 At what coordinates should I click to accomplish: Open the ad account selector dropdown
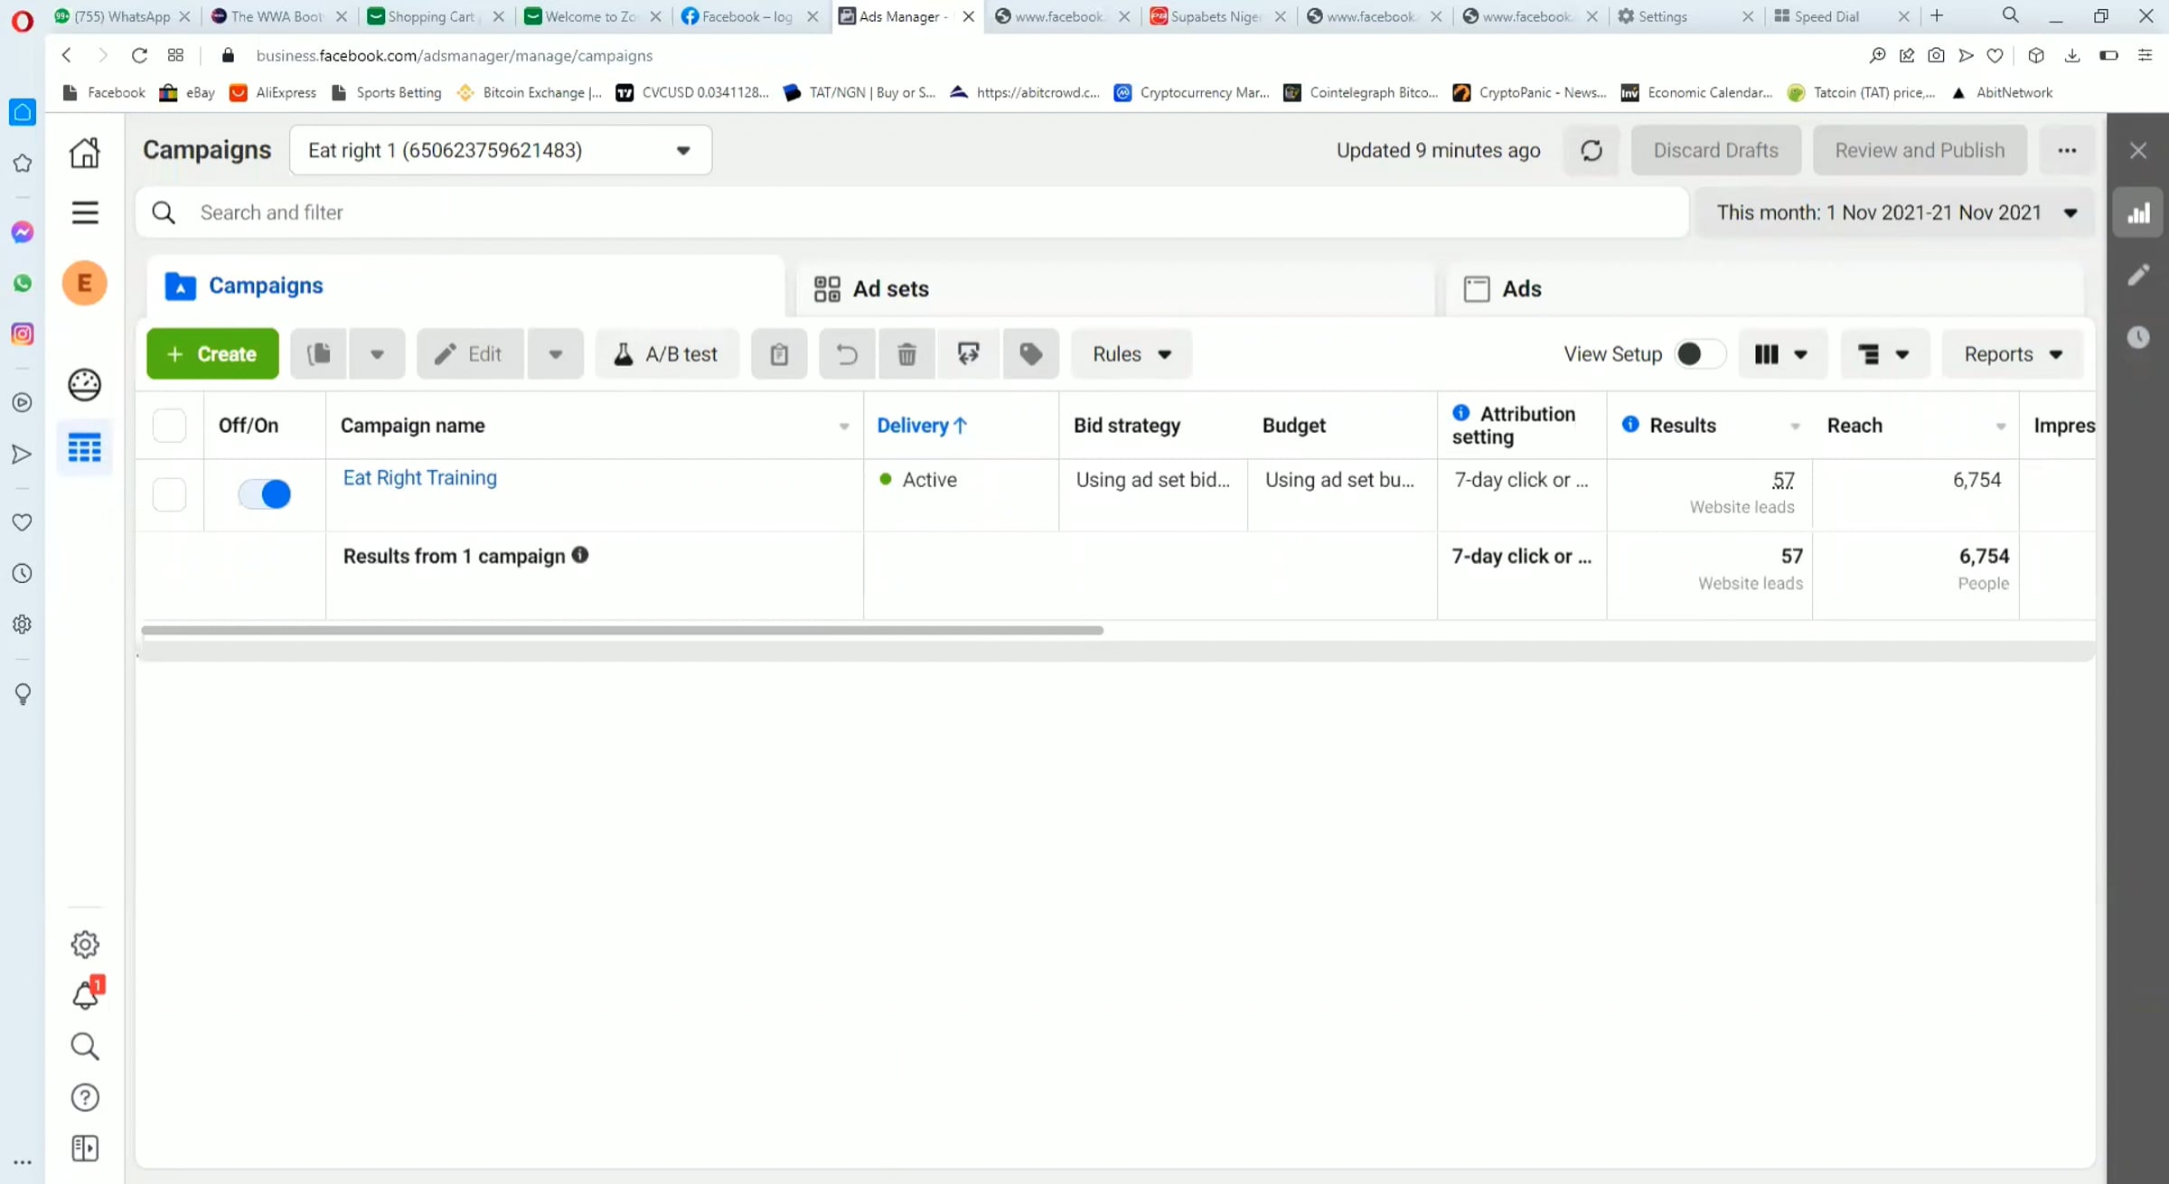click(x=500, y=150)
